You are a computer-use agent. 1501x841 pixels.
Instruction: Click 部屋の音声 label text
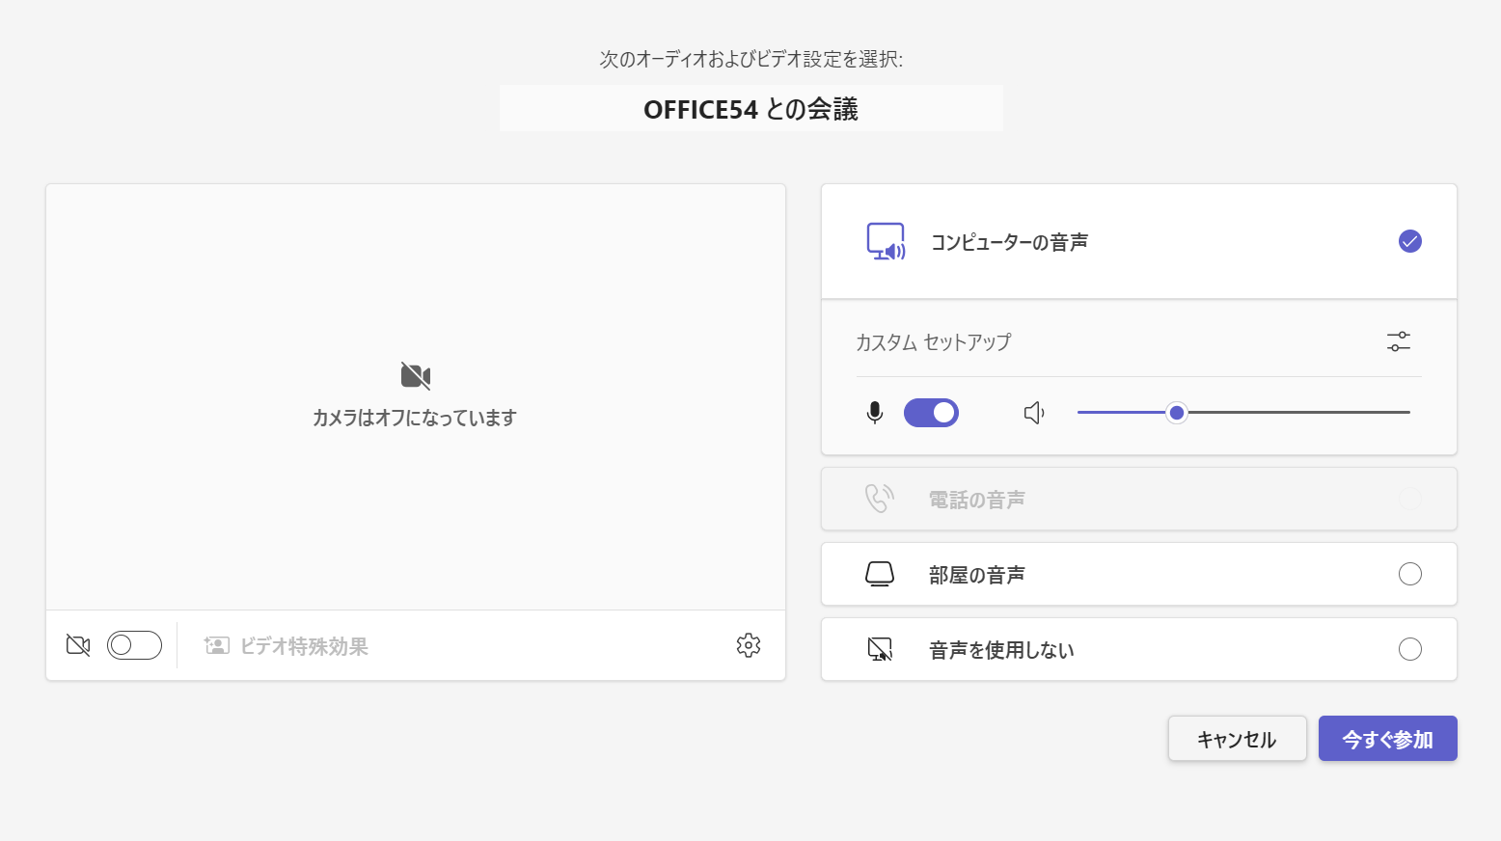tap(977, 575)
